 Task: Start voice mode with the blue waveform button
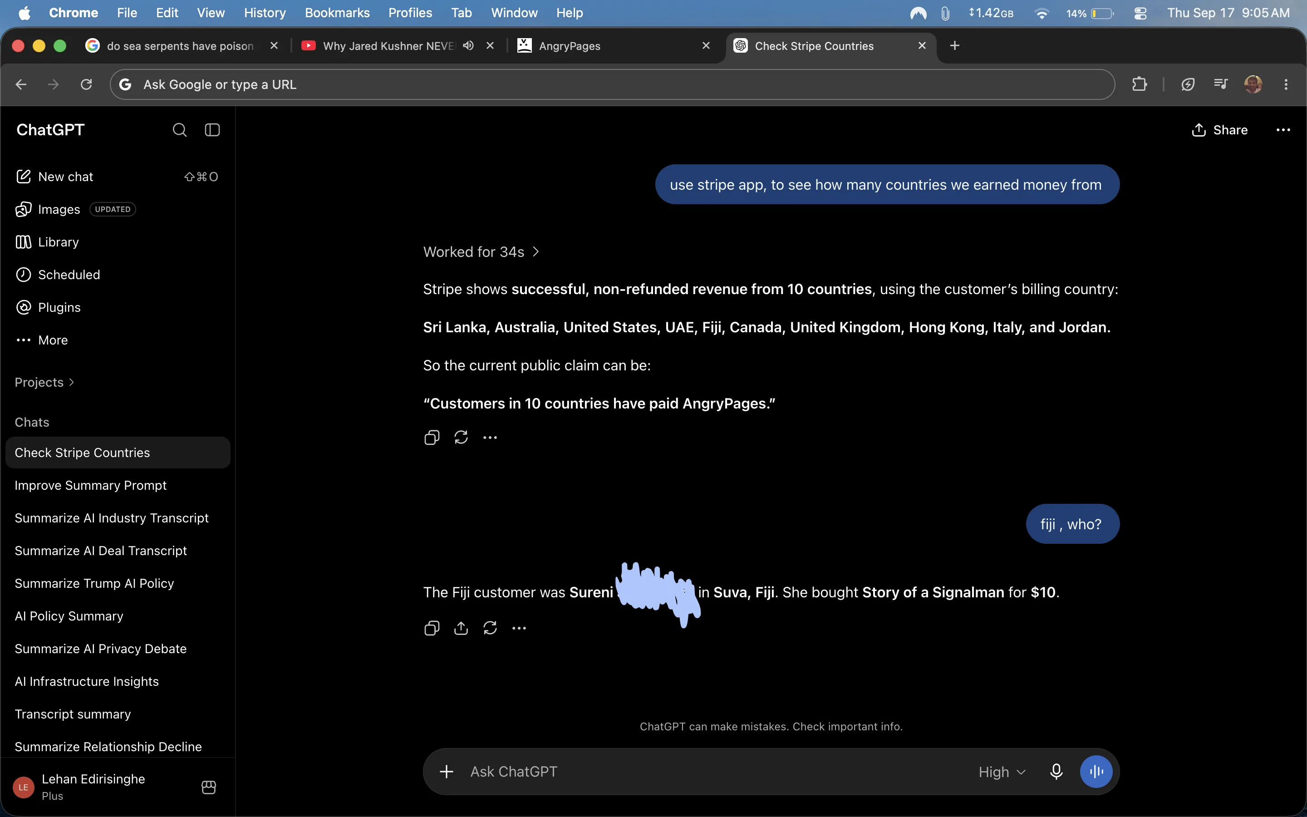click(x=1096, y=772)
